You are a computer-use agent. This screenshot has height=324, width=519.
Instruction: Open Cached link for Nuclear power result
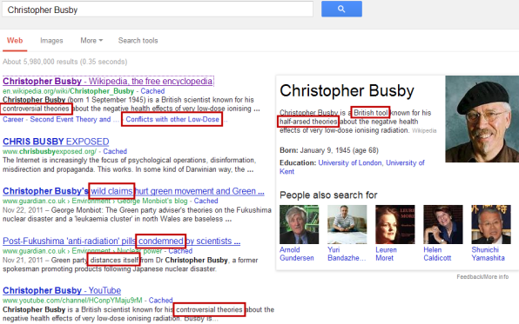(180, 251)
